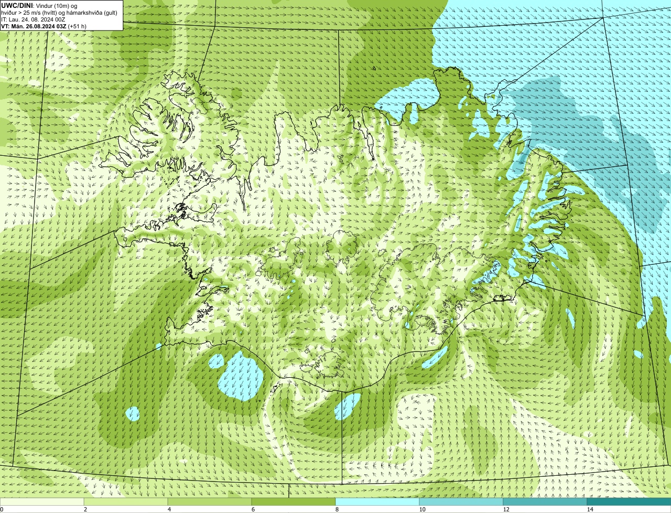Viewport: 671px width, 513px height.
Task: Click the color bar segment between 8 and 10
Action: pos(377,501)
